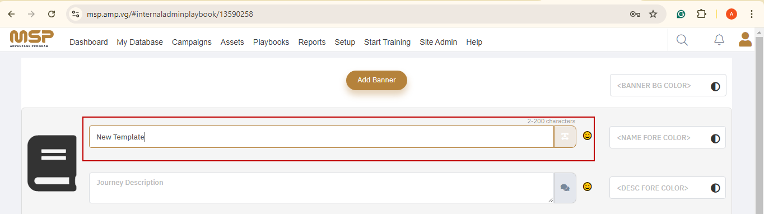Click the large playbook book icon
This screenshot has width=764, height=214.
[x=52, y=163]
